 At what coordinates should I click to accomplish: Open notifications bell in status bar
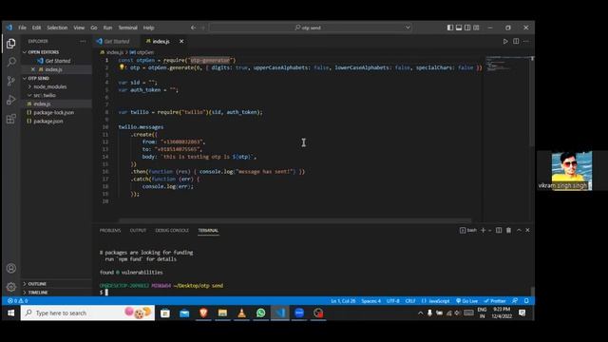click(526, 301)
